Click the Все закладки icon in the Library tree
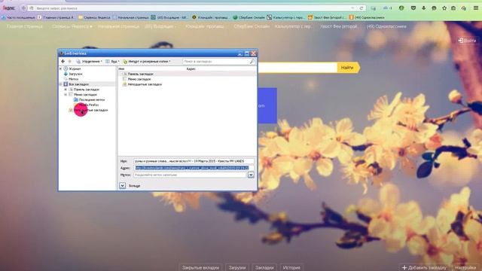 (66, 84)
